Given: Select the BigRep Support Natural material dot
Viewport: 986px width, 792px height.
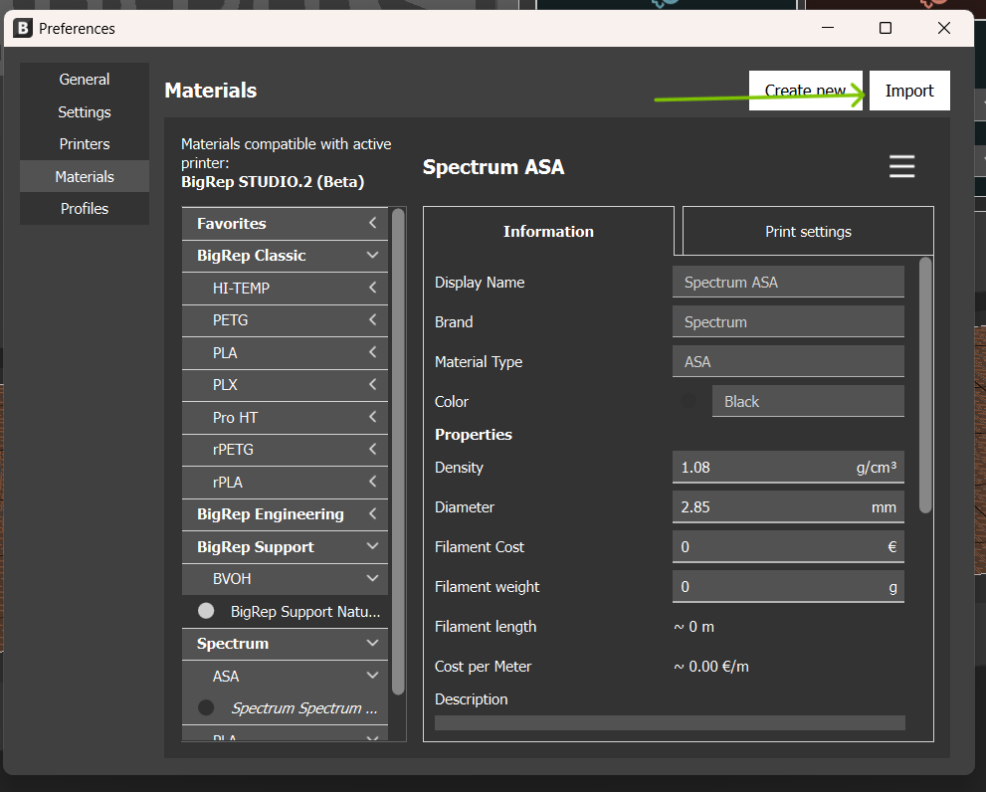Looking at the screenshot, I should [206, 611].
